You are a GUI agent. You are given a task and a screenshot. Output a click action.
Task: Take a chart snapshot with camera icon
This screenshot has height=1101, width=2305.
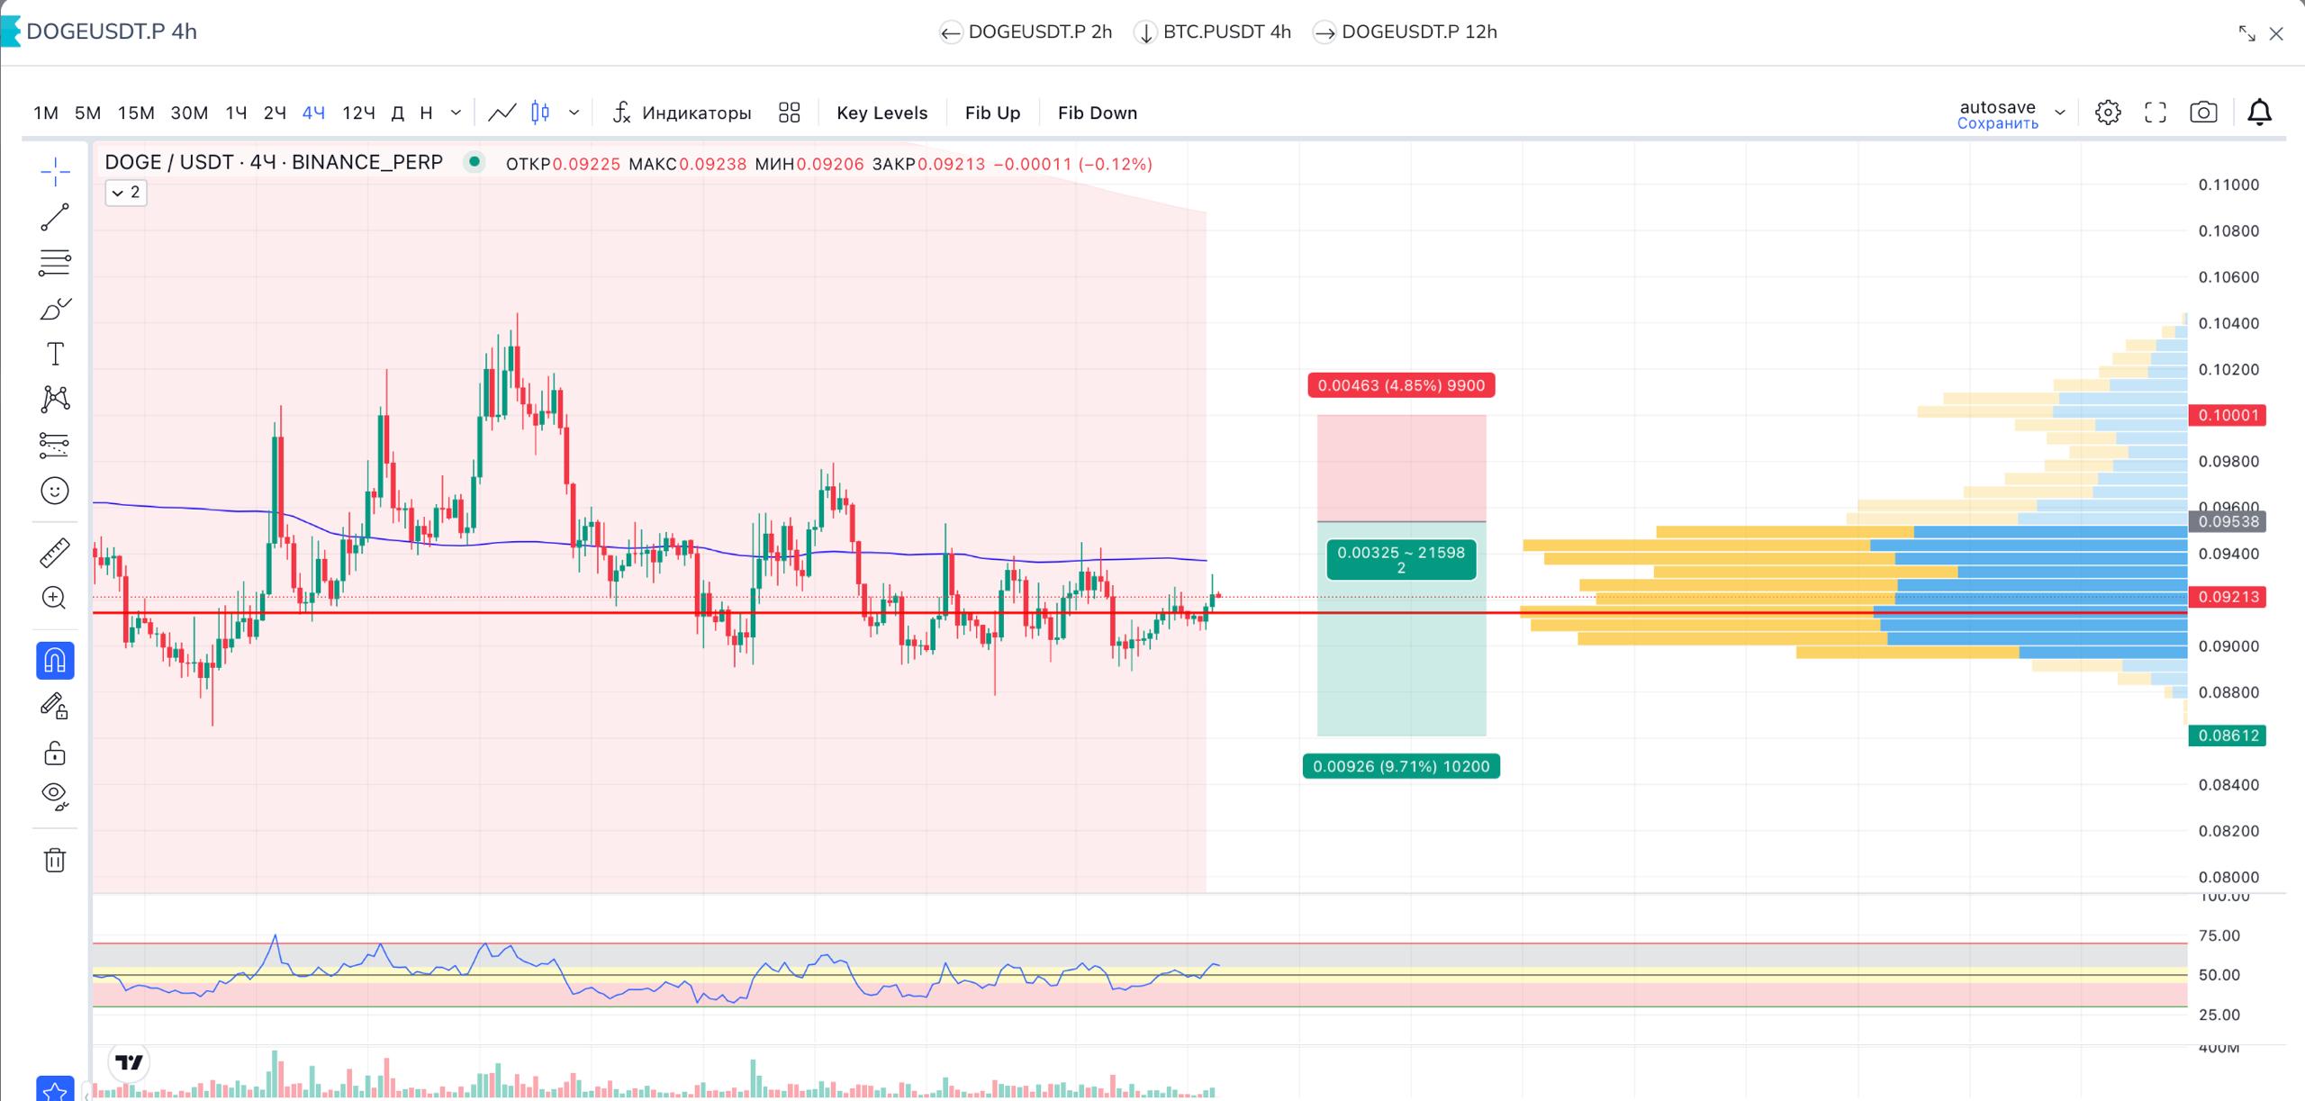pos(2203,113)
